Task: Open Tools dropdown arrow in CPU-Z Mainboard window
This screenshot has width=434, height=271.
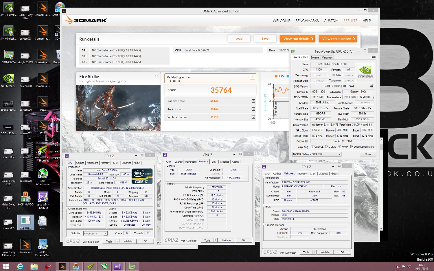Action: coord(314,252)
